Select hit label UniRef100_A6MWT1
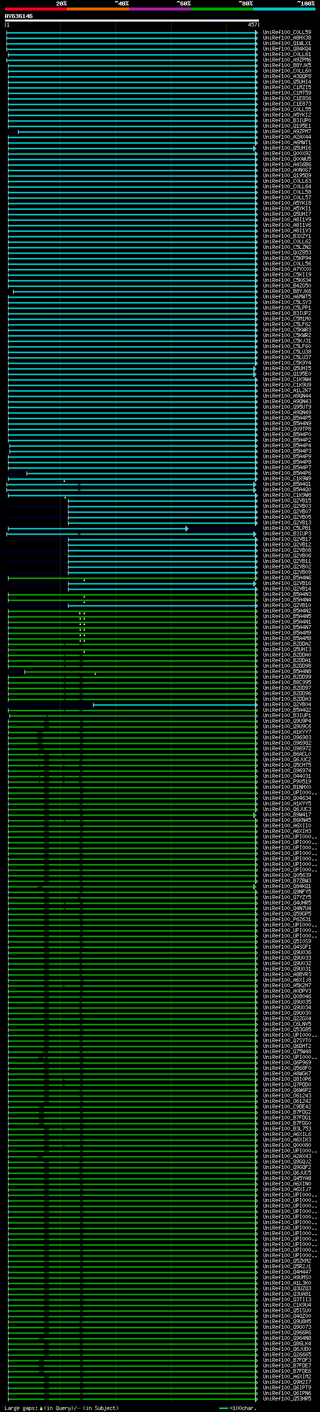 click(286, 143)
